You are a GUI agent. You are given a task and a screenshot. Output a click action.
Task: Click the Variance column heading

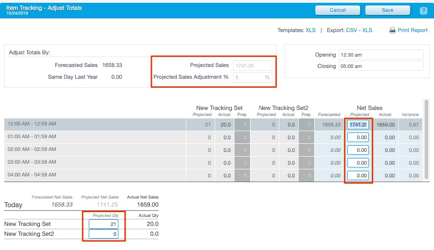tap(410, 115)
